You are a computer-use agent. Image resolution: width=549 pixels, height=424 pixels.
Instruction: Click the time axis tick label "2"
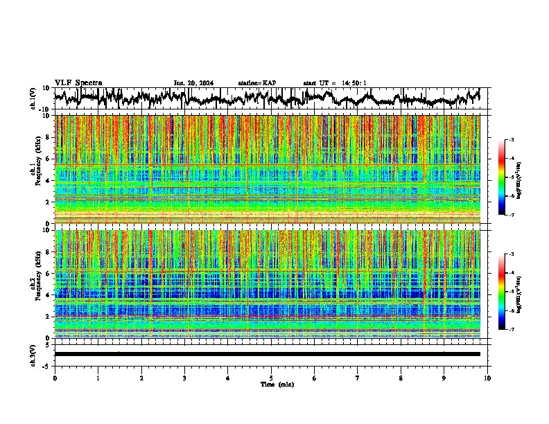[x=141, y=378]
